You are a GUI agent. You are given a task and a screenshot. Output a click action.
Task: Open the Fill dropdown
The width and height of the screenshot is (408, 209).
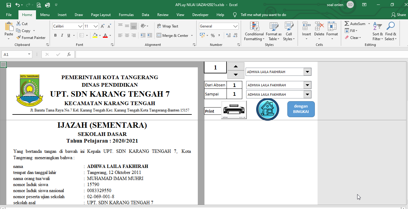point(351,31)
